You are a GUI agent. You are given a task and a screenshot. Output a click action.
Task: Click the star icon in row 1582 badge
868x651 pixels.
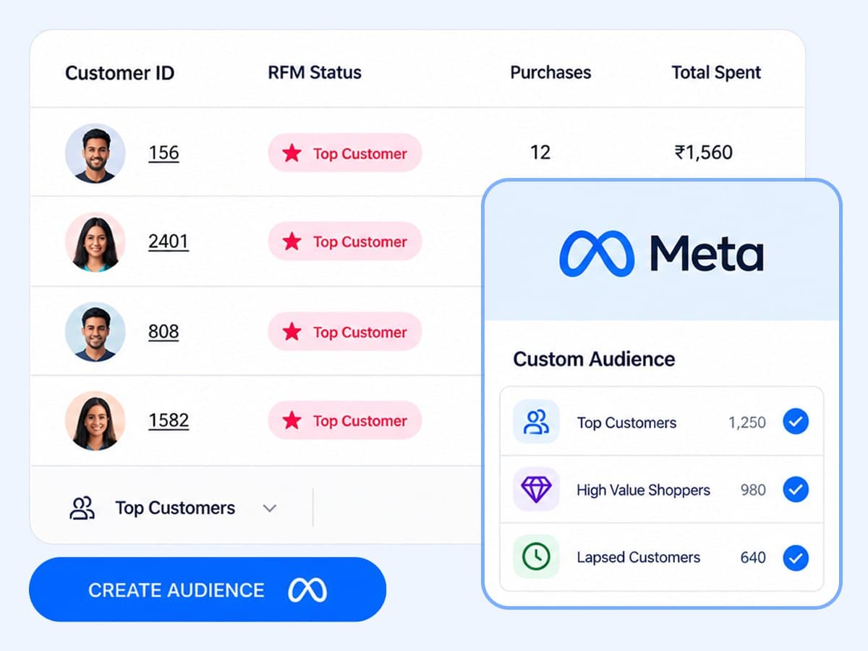(x=292, y=420)
